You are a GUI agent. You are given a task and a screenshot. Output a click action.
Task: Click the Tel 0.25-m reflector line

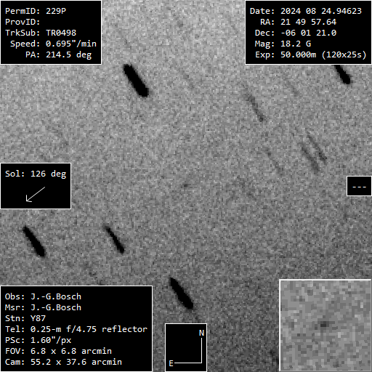click(x=76, y=329)
